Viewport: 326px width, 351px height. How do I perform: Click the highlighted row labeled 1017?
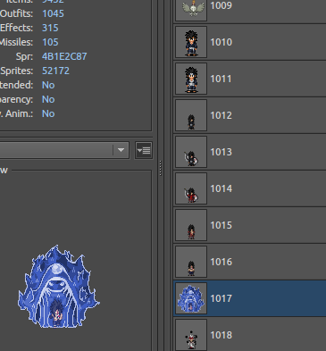tap(250, 298)
